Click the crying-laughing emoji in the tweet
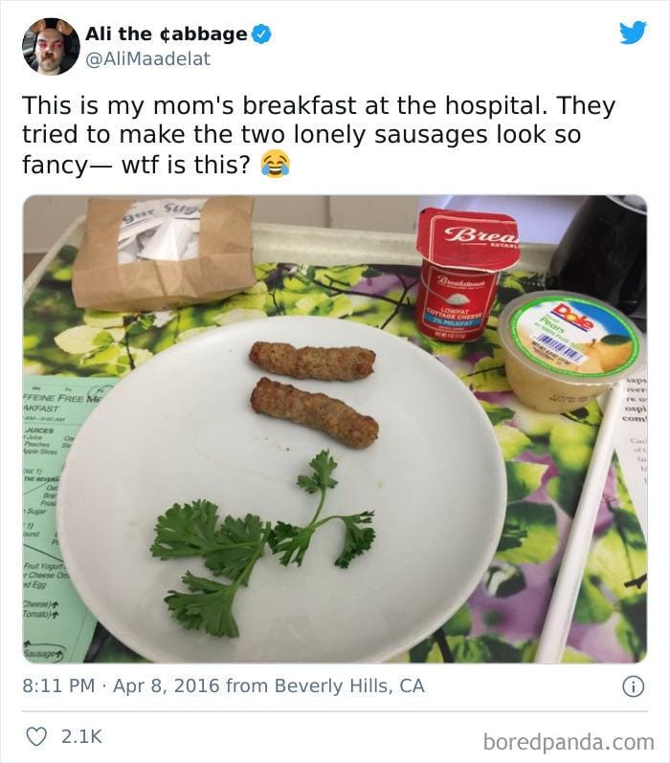 276,164
